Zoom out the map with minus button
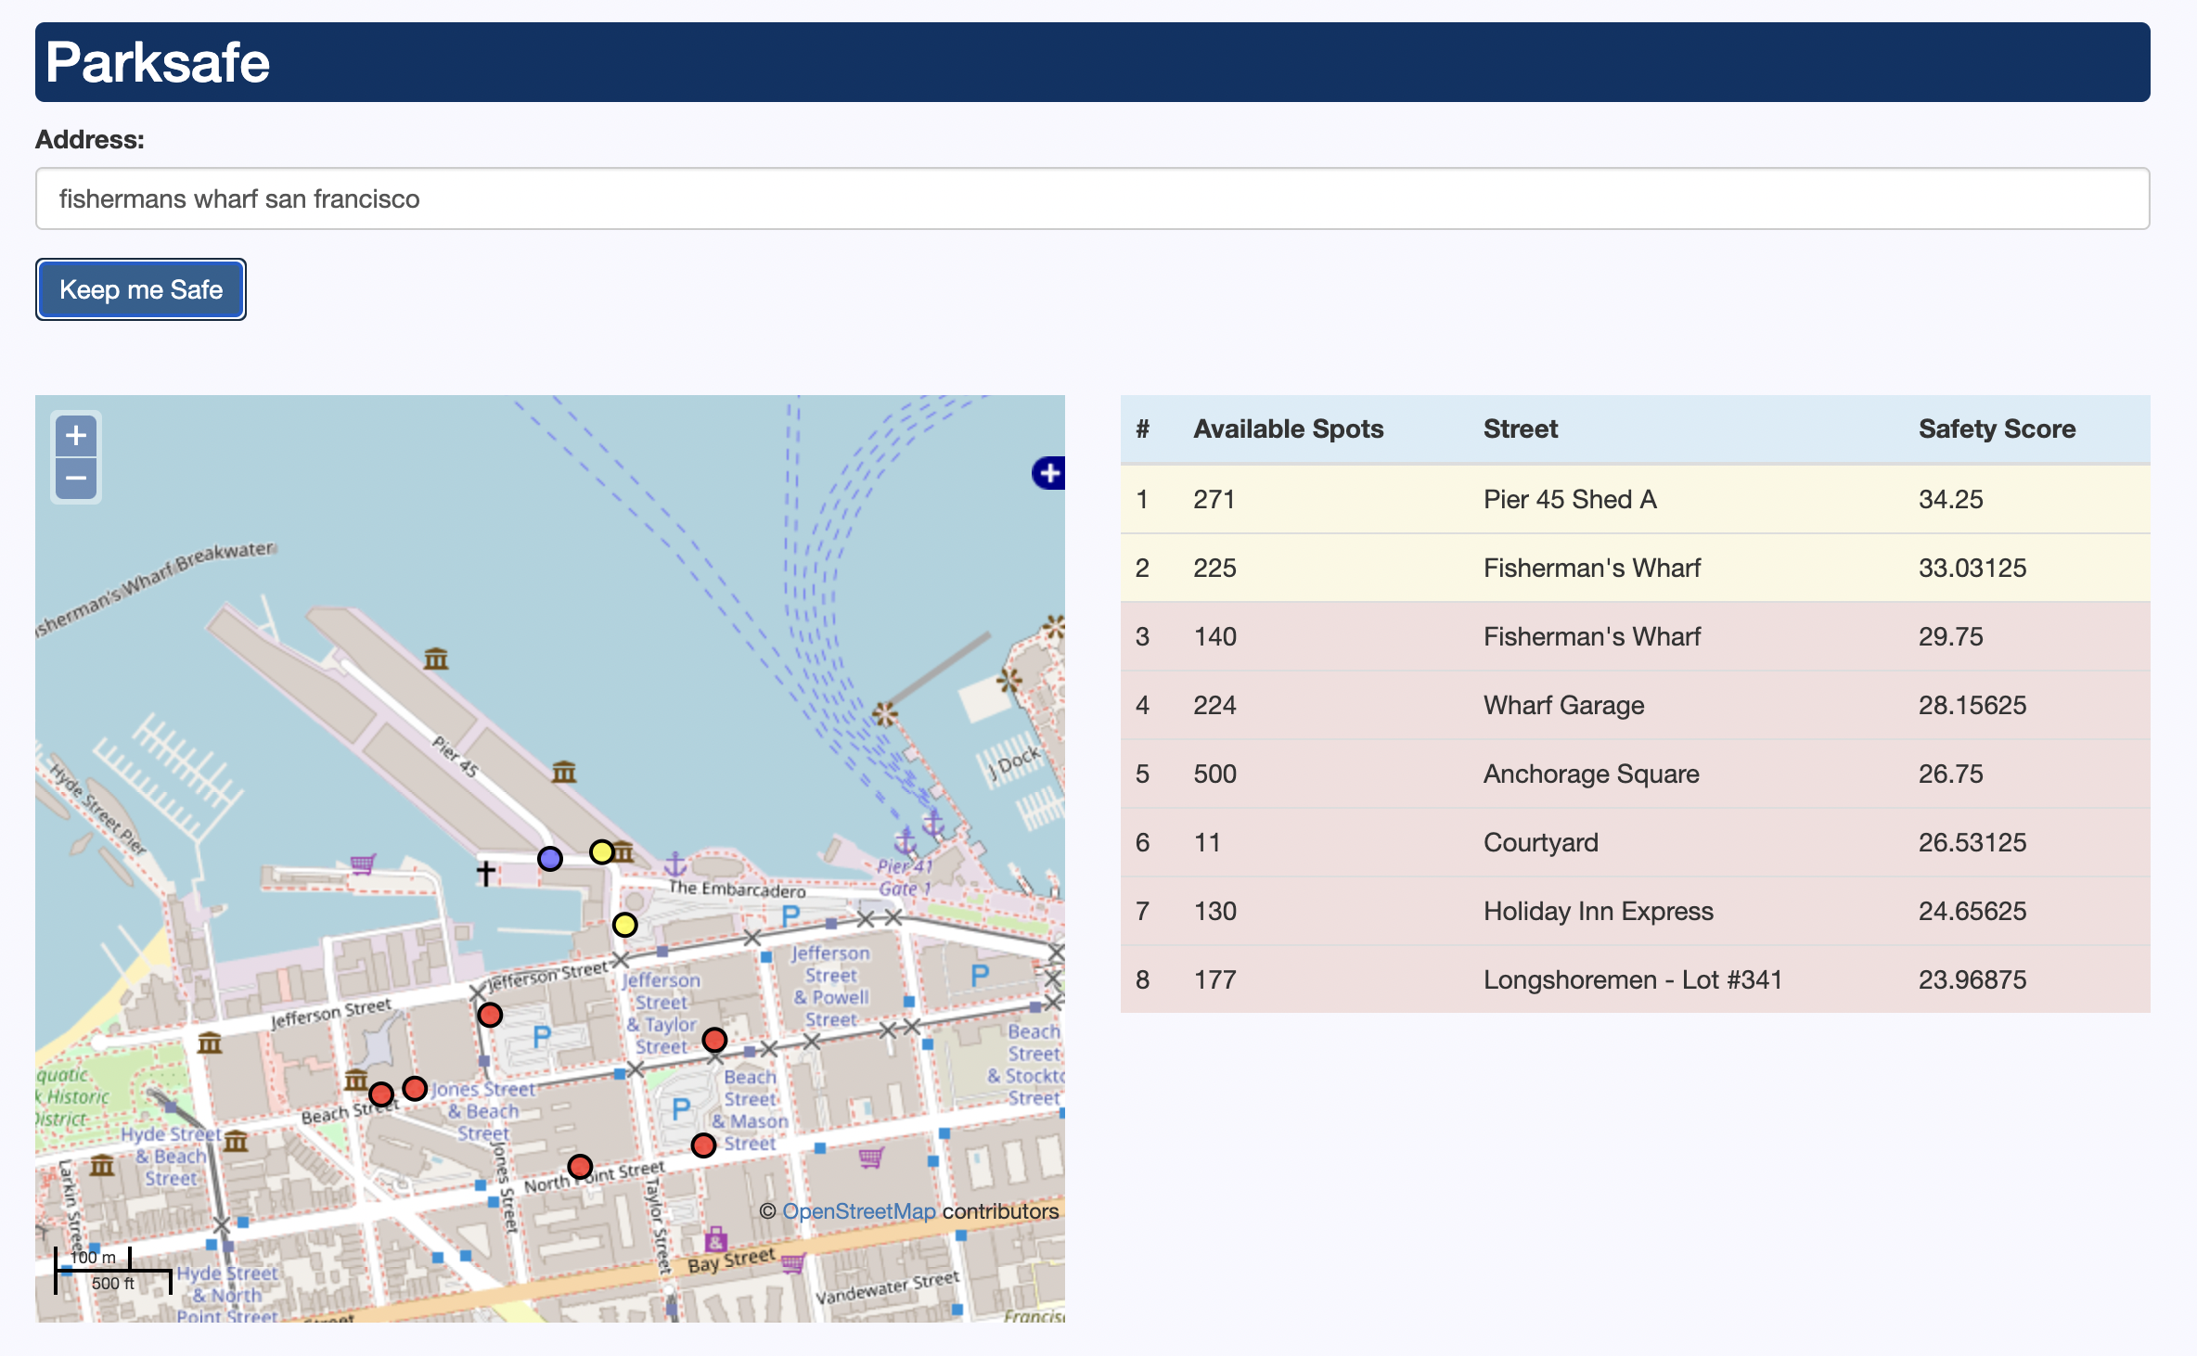 tap(76, 480)
